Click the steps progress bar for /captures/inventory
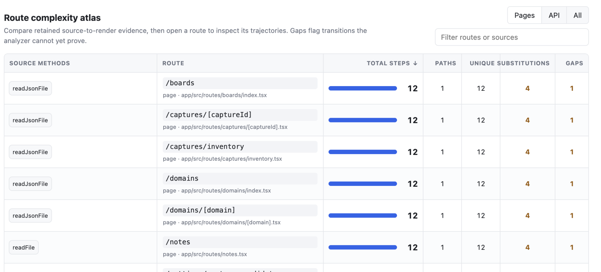601x272 pixels. point(363,152)
